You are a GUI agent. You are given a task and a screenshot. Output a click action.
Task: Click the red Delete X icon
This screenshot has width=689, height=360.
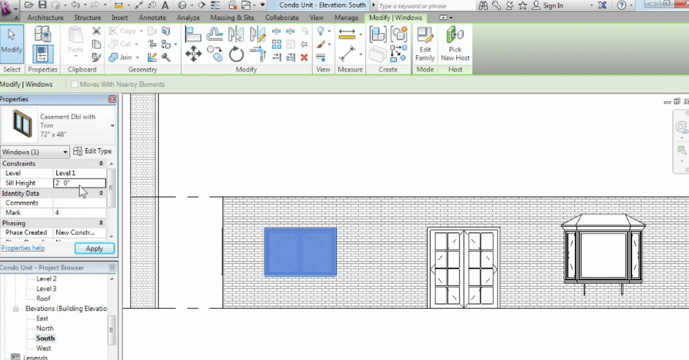click(304, 57)
